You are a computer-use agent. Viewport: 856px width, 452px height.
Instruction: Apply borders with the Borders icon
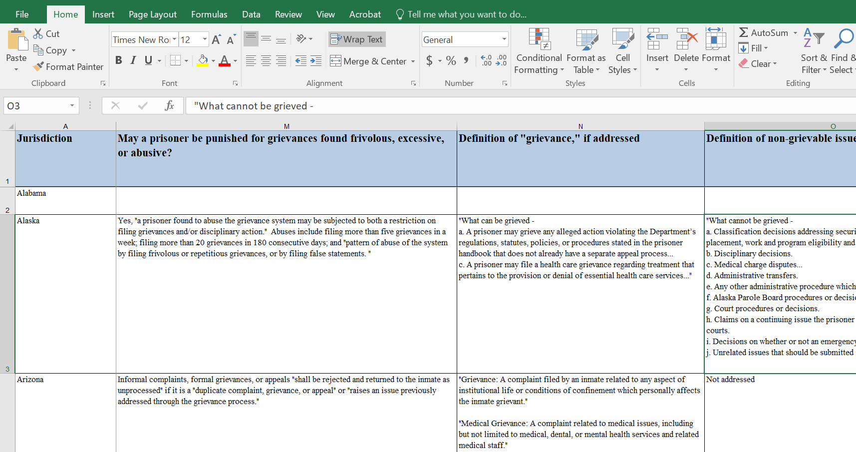tap(175, 60)
